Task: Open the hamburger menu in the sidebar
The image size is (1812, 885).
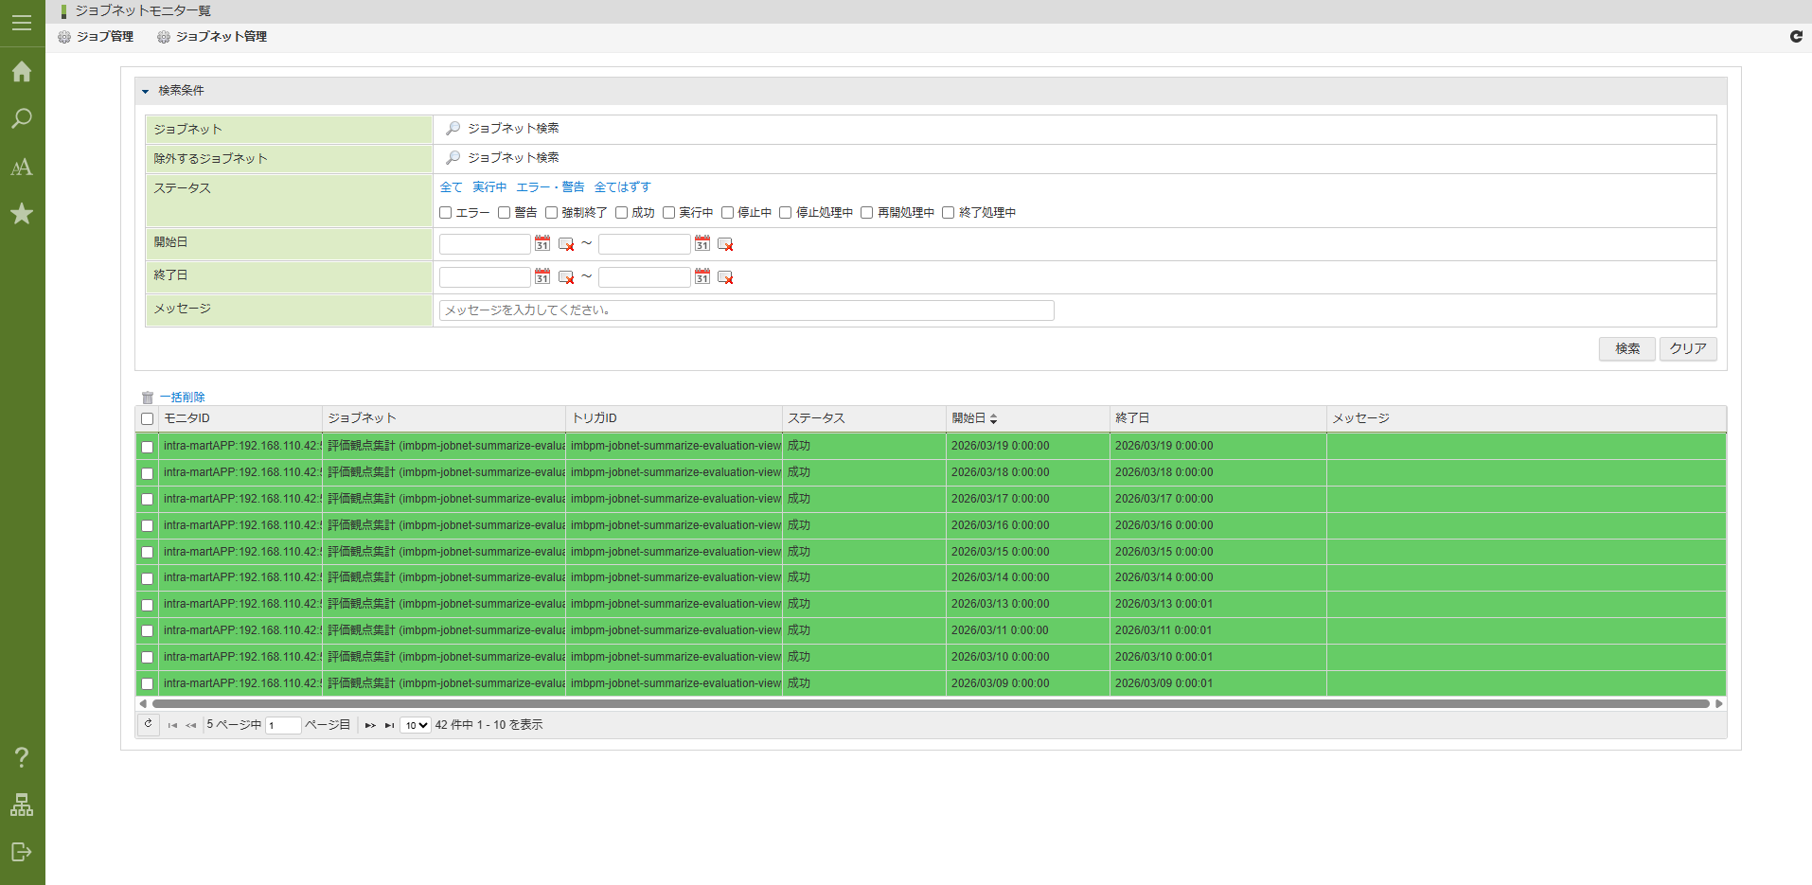Action: pyautogui.click(x=22, y=24)
